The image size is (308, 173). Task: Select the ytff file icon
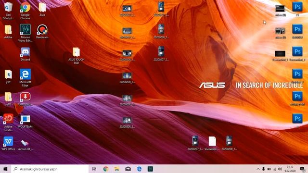pyautogui.click(x=8, y=74)
